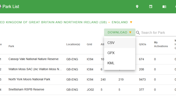
Task: Choose KML from the download menu
Action: [120, 63]
